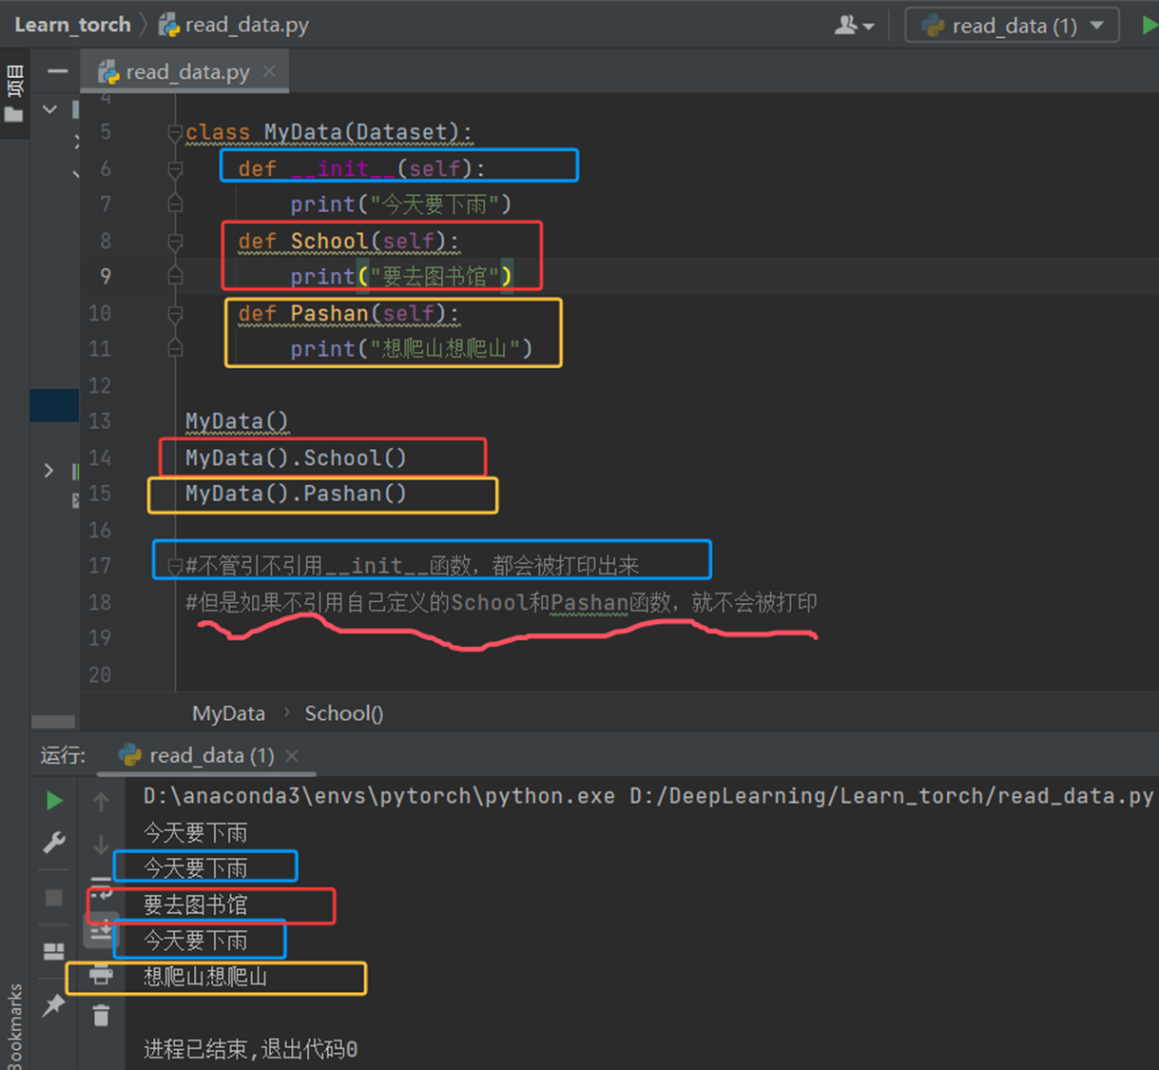Collapse the class MyData fold marker
This screenshot has height=1070, width=1159.
(x=175, y=133)
